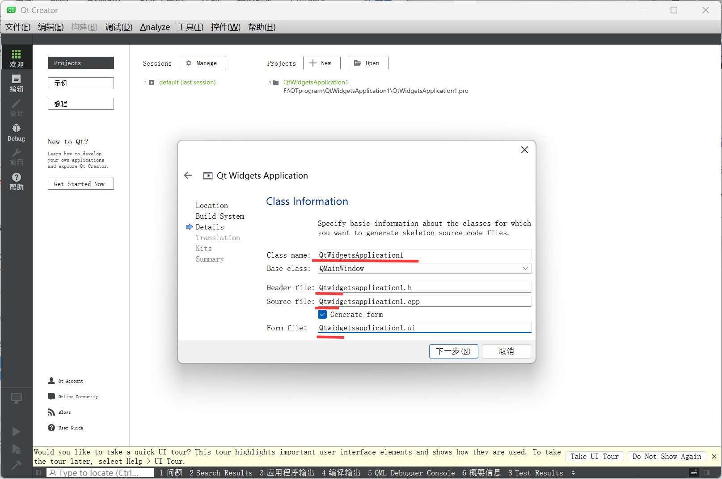Open the 工具(T) menu
Screen dimensions: 722x479
(x=190, y=27)
